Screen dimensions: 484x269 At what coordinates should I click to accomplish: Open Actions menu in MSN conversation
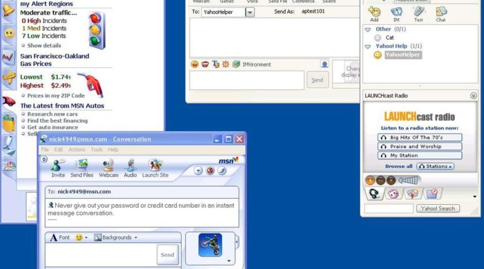click(x=77, y=150)
